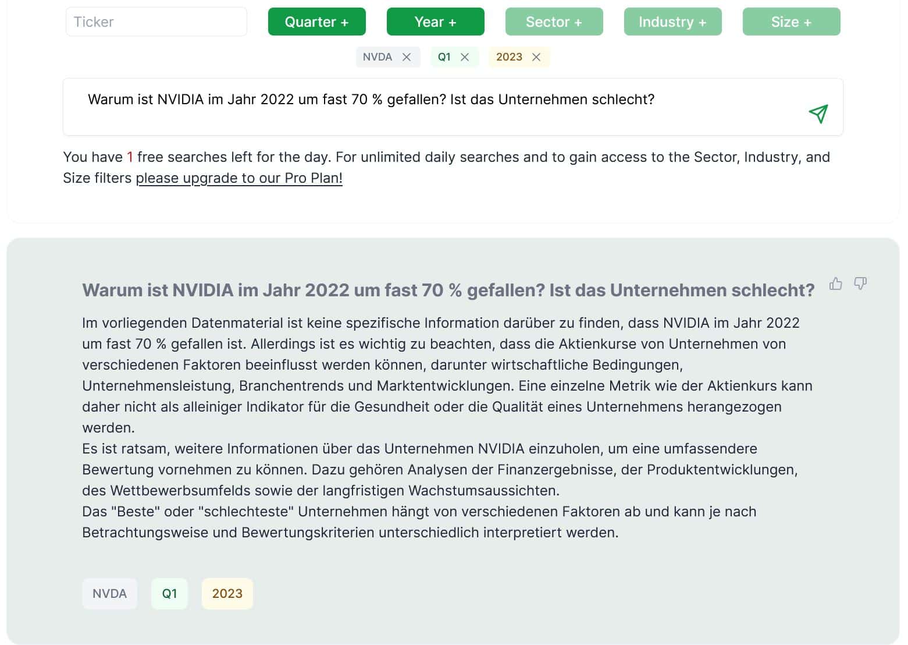Open the Sector + filter dropdown
The image size is (908, 645).
pos(554,22)
